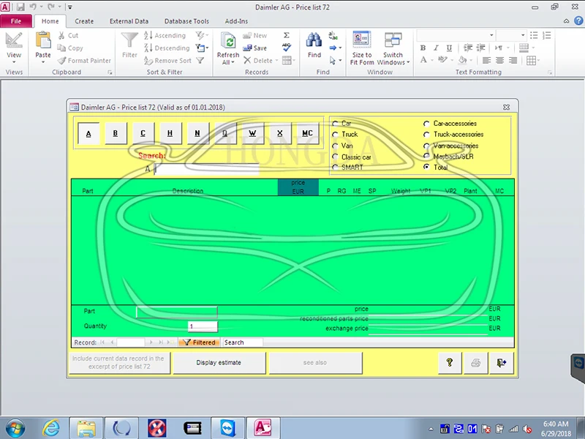Open the Paste dropdown arrow
This screenshot has height=439, width=585.
pos(43,62)
